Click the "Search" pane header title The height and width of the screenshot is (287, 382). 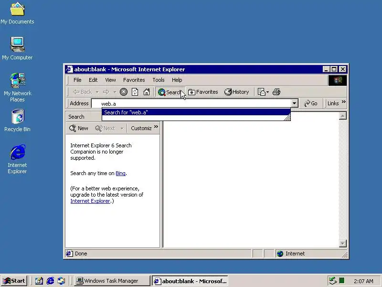pos(76,117)
